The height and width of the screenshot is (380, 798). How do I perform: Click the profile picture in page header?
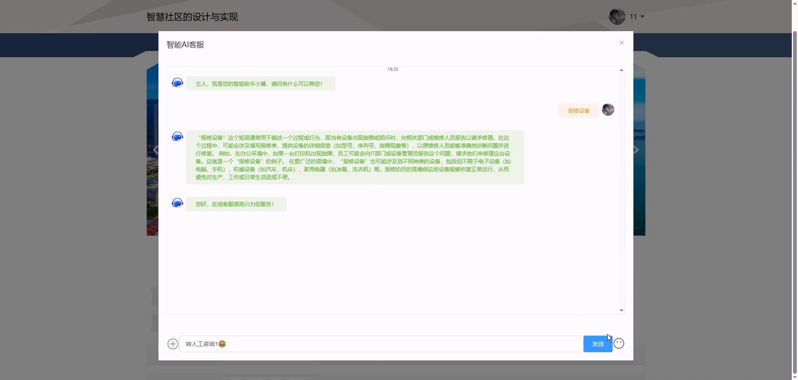pos(617,16)
